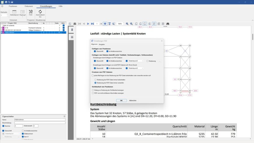Viewport: 254px width, 143px height.
Task: Click the zoom in magnifier
Action: [x=127, y=24]
